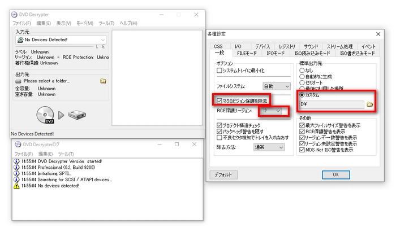396x232 pixels.
Task: Toggle プロテクト構造チェック checkbox
Action: pos(219,125)
